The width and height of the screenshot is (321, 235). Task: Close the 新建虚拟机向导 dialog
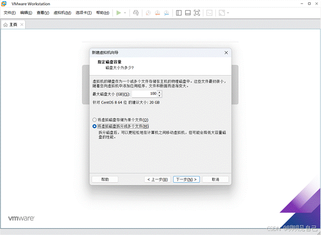(x=226, y=53)
